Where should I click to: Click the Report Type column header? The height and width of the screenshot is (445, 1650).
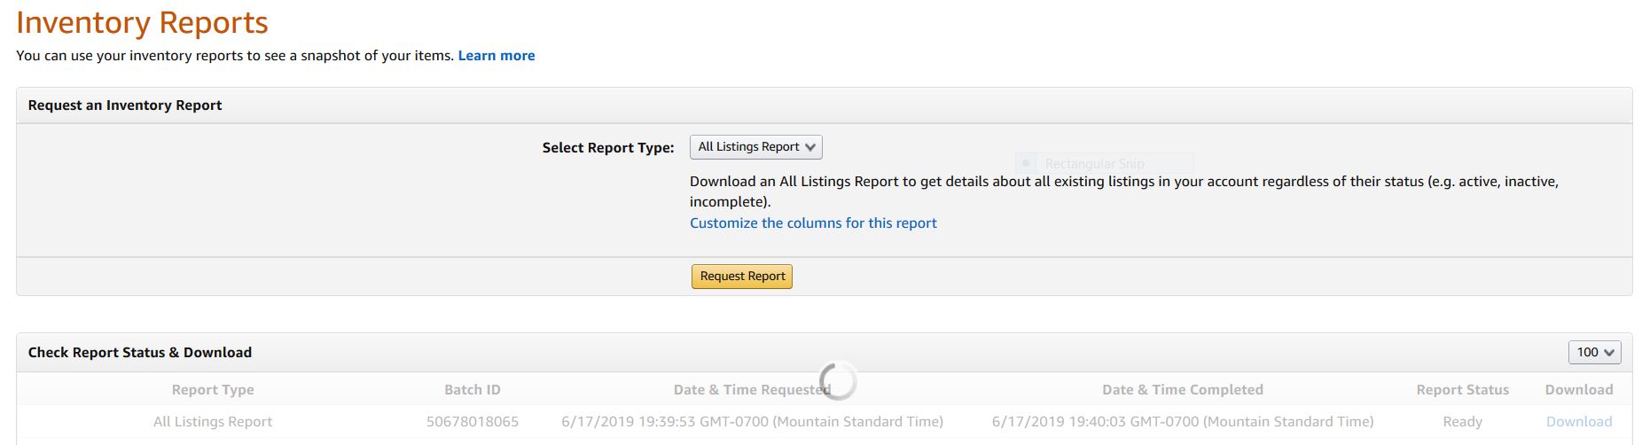(213, 390)
